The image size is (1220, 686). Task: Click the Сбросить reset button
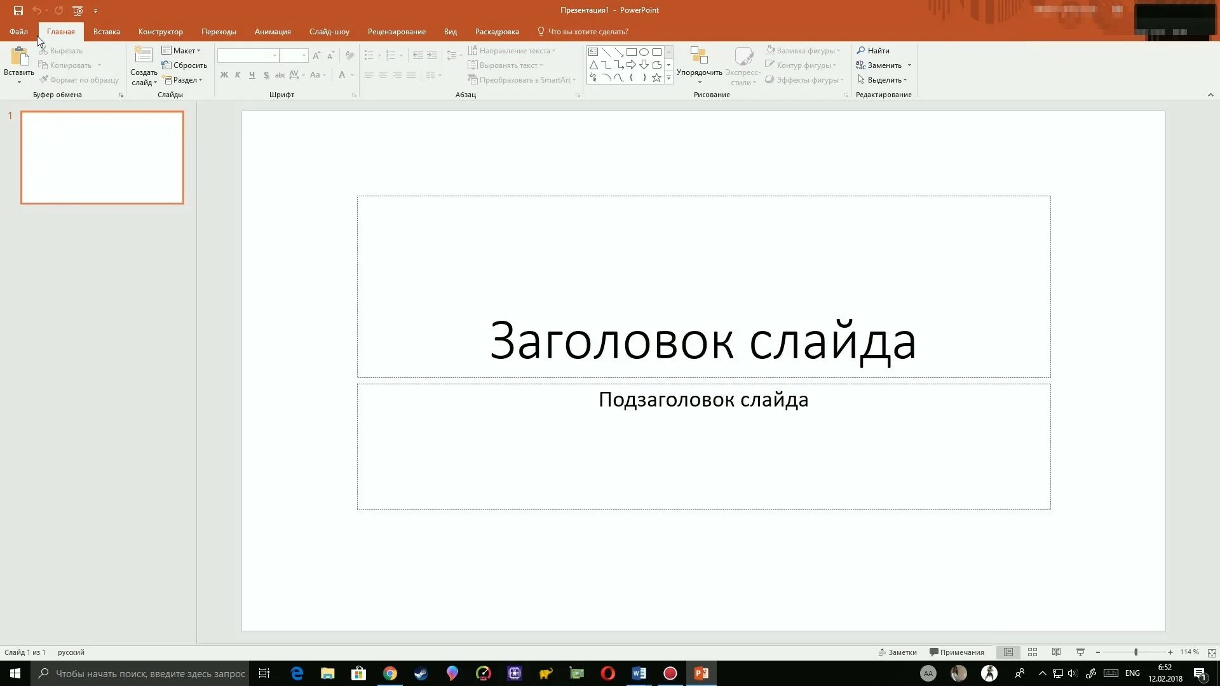click(185, 65)
